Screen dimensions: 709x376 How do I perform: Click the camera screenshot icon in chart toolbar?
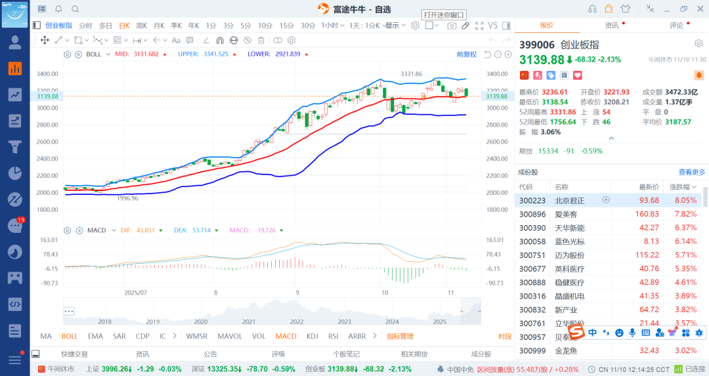(x=452, y=26)
